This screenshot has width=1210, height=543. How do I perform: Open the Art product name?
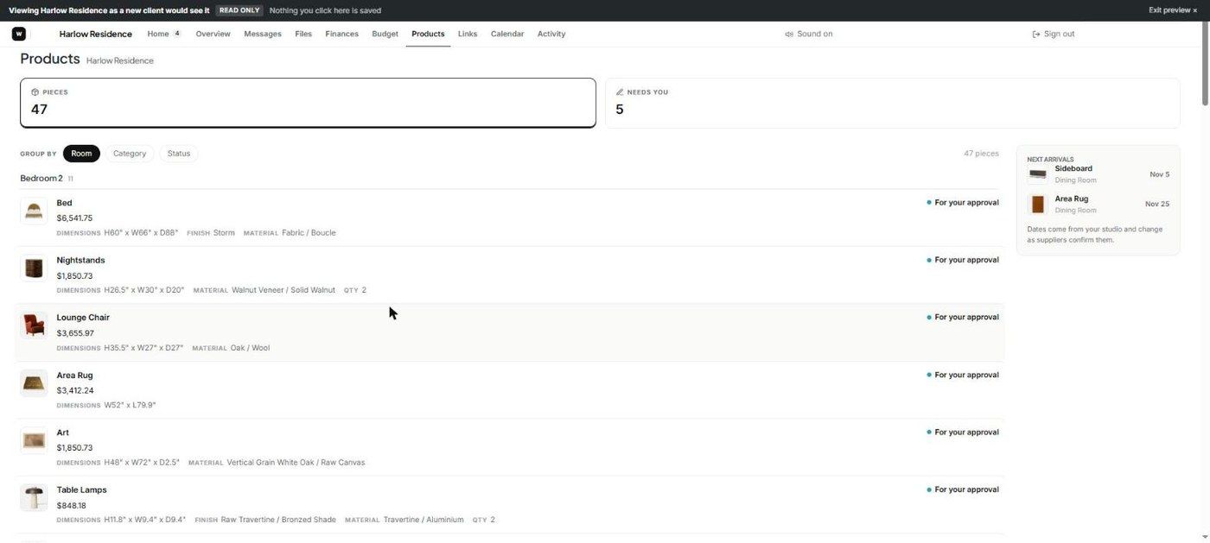tap(62, 433)
